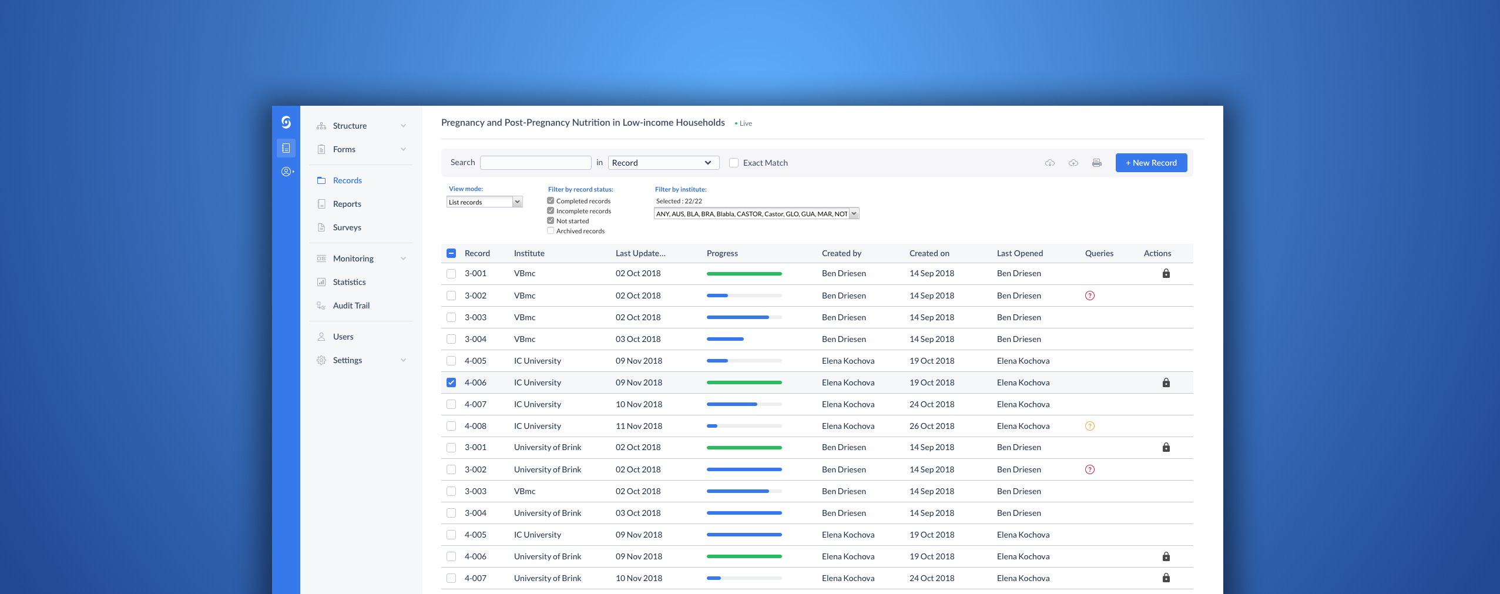Image resolution: width=1500 pixels, height=594 pixels.
Task: Click the + New Record button
Action: pos(1151,163)
